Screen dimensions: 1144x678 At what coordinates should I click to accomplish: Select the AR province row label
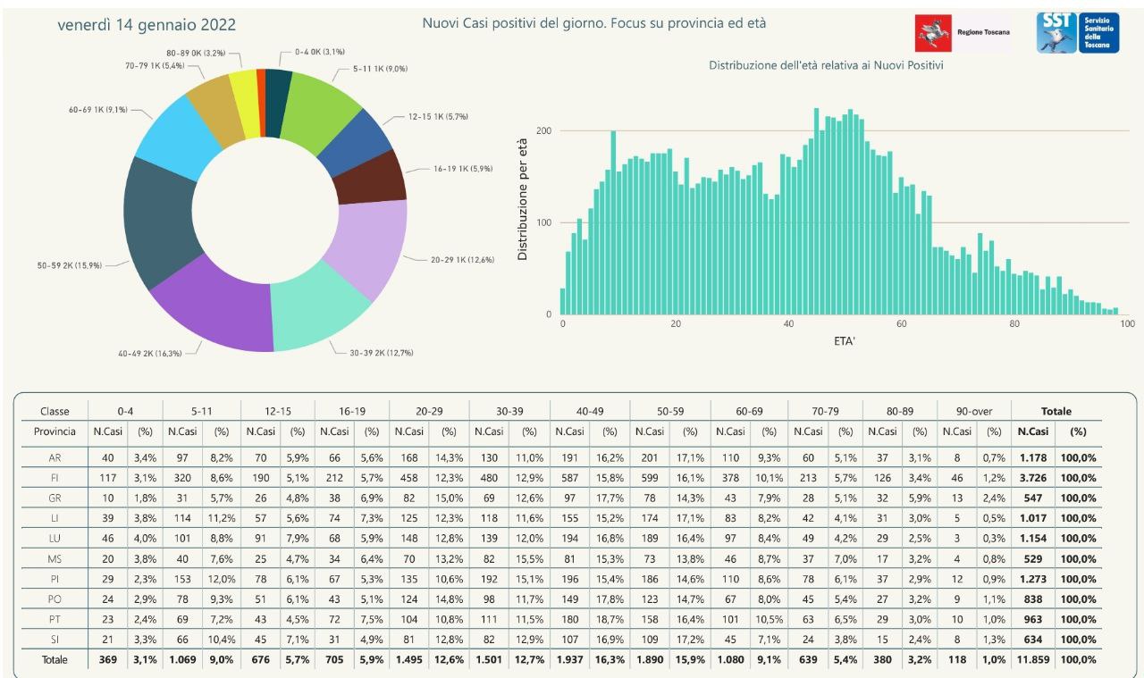coord(55,457)
